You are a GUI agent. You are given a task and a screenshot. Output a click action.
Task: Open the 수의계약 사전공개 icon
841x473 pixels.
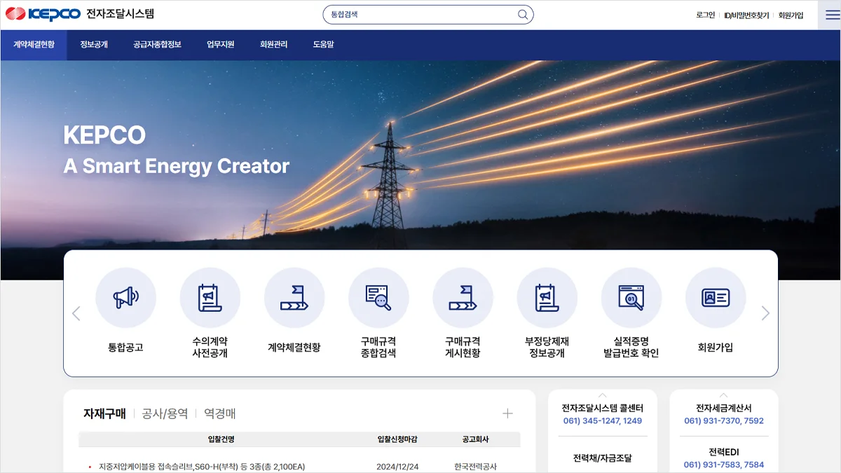coord(210,298)
